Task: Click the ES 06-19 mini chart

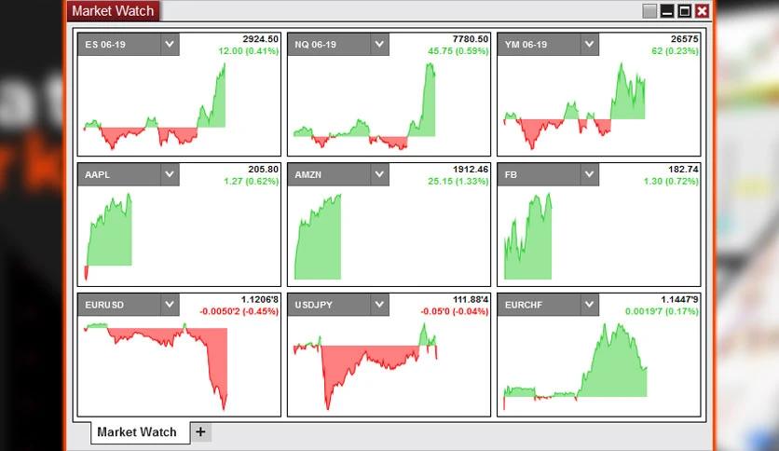Action: 155,106
